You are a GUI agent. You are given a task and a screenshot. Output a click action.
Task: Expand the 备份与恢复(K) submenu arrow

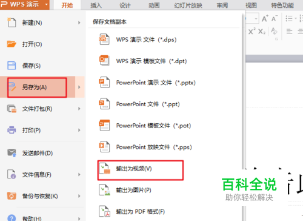(79, 196)
